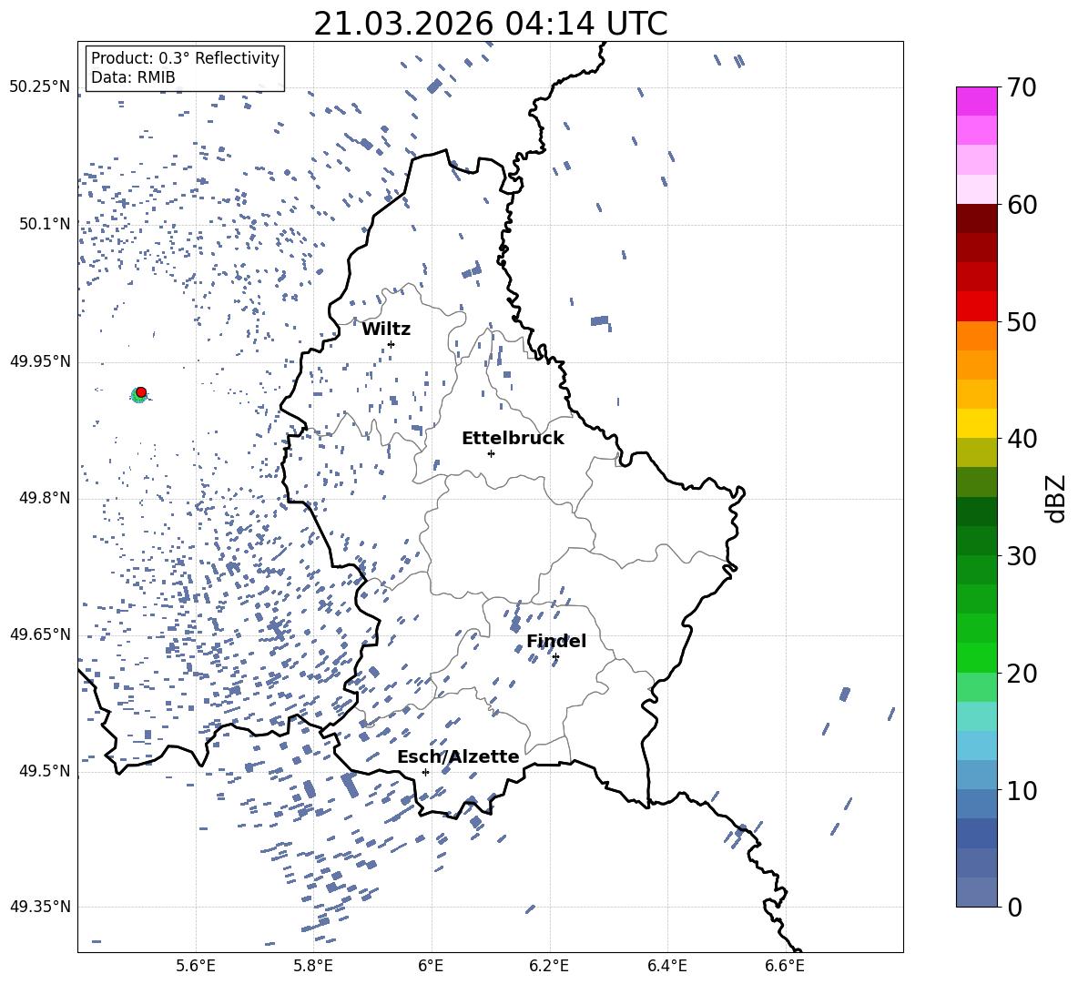Image resolution: width=1078 pixels, height=984 pixels.
Task: Pick the magenta swatch at top of colorbar
Action: point(976,101)
